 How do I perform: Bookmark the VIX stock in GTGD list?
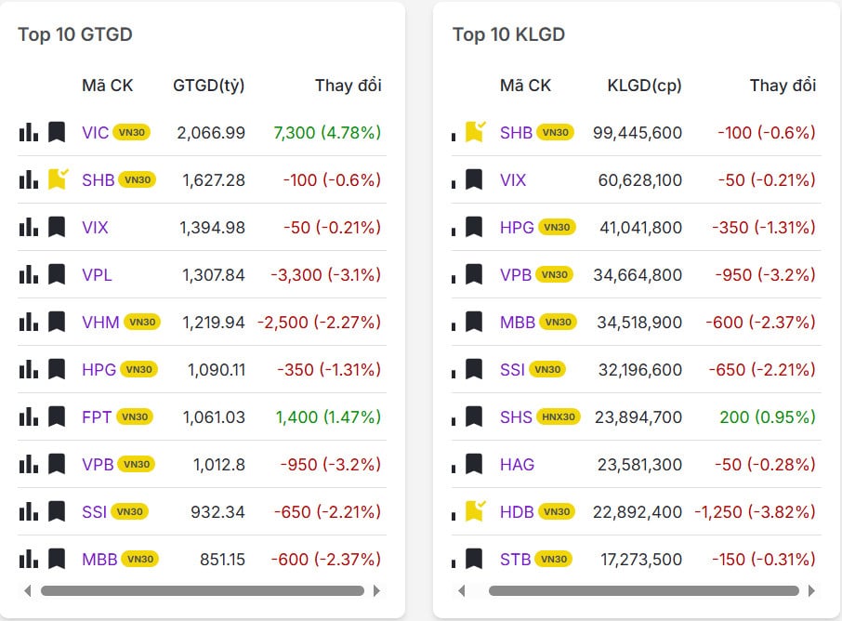(x=55, y=227)
